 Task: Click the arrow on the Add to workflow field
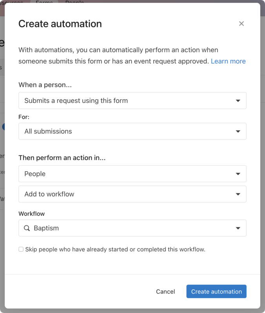pos(238,194)
